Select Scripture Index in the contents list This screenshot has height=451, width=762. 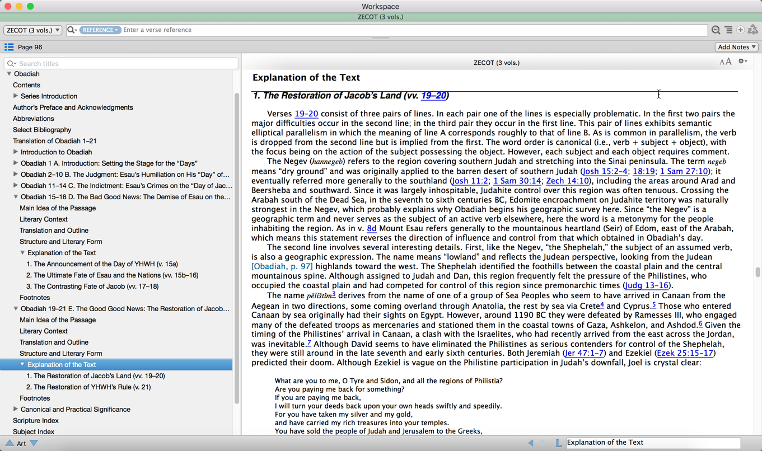36,421
